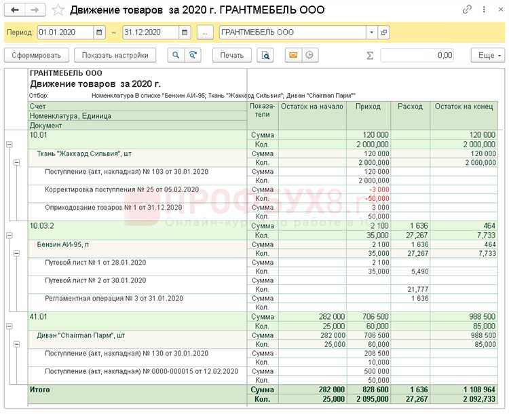Screen dimensions: 509x414
Task: Click the sum sigma icon
Action: tap(370, 56)
